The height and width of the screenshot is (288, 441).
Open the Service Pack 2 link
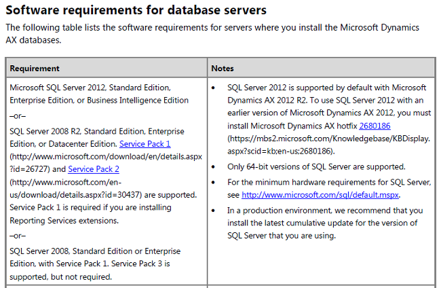pyautogui.click(x=94, y=169)
